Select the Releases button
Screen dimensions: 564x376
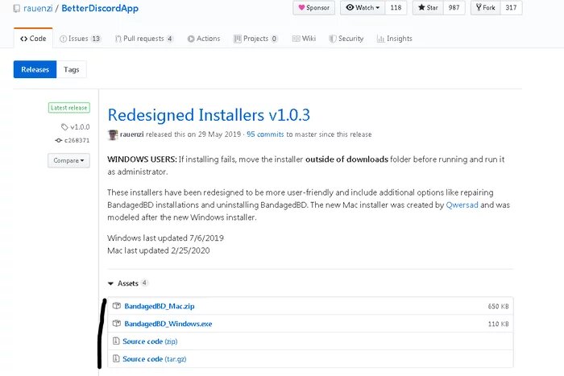35,69
